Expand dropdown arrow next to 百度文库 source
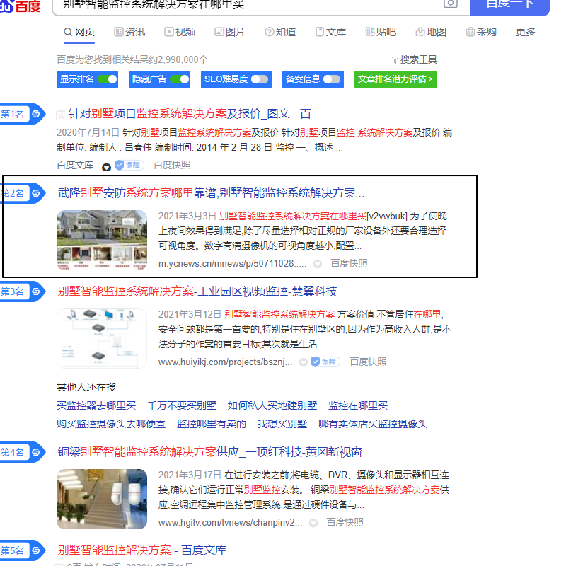This screenshot has height=566, width=566. pos(107,167)
